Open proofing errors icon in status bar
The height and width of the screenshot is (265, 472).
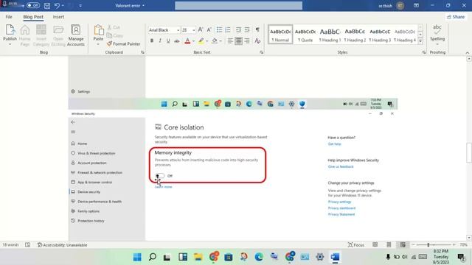pos(28,245)
